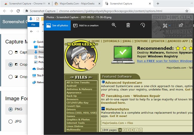Image resolution: width=194 pixels, height=135 pixels.
Task: Bookmark this page with the star icon
Action: [187, 11]
